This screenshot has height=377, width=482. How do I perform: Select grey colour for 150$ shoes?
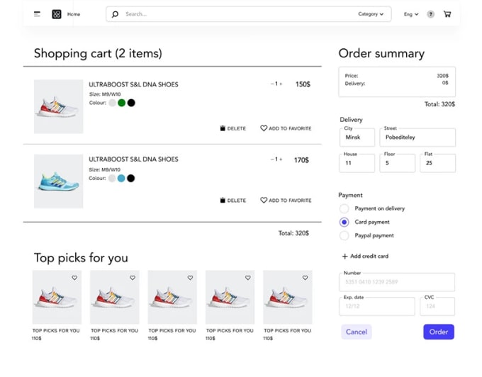point(113,103)
